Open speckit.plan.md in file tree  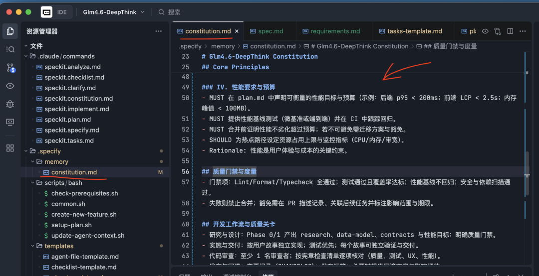[x=68, y=120]
